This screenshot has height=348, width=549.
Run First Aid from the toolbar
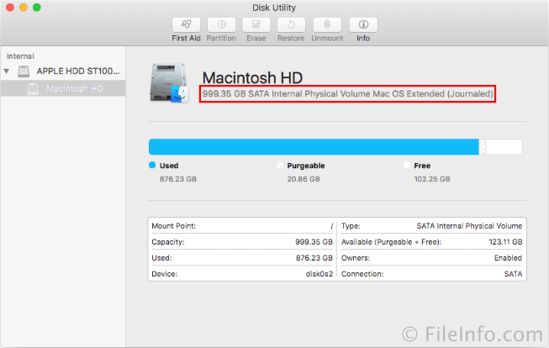[x=186, y=24]
